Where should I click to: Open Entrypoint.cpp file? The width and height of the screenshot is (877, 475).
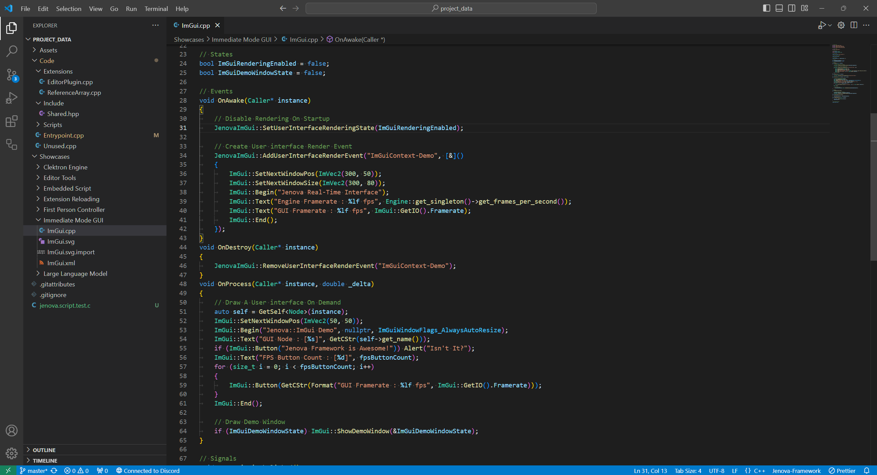click(x=95, y=135)
